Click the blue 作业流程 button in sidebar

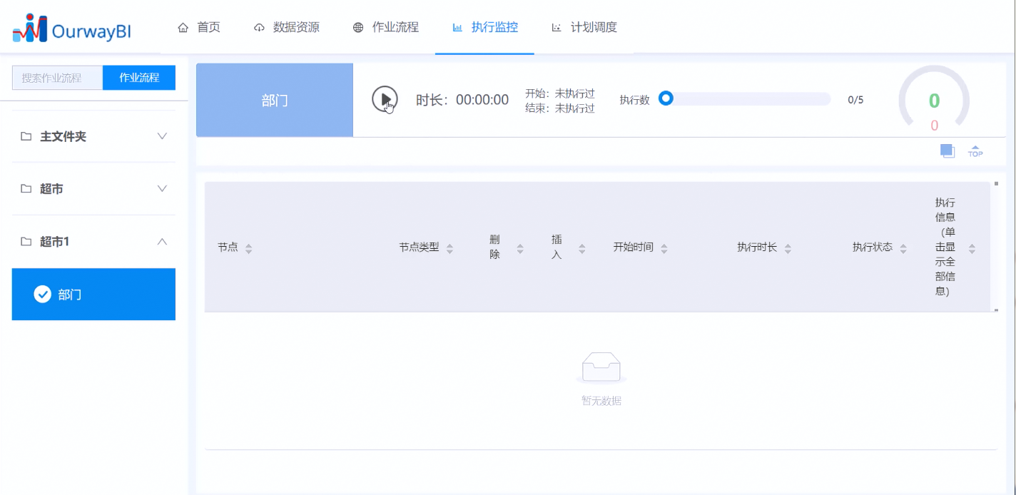click(139, 78)
